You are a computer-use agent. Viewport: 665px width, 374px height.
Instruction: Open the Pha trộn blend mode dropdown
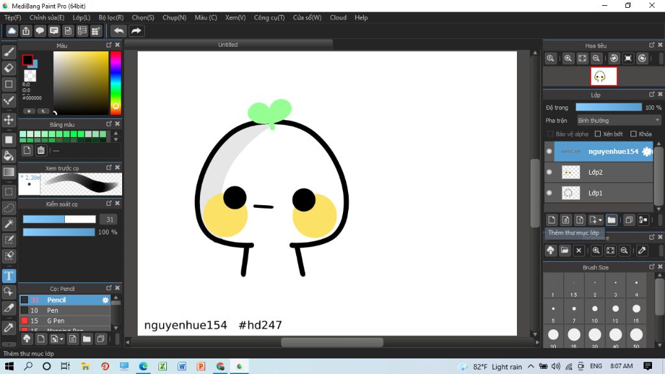619,120
